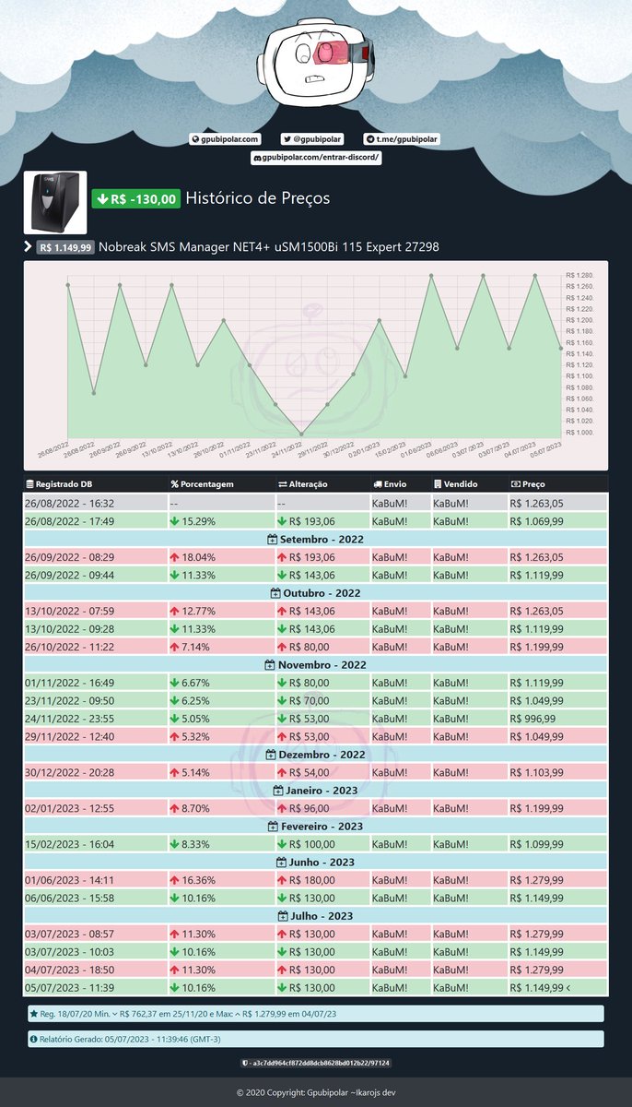This screenshot has width=632, height=1107.
Task: Select the 5.32% percentage cell
Action: pos(221,736)
